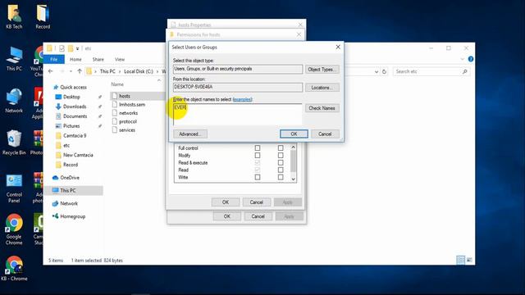
Task: Open the Home ribbon tab
Action: click(75, 59)
